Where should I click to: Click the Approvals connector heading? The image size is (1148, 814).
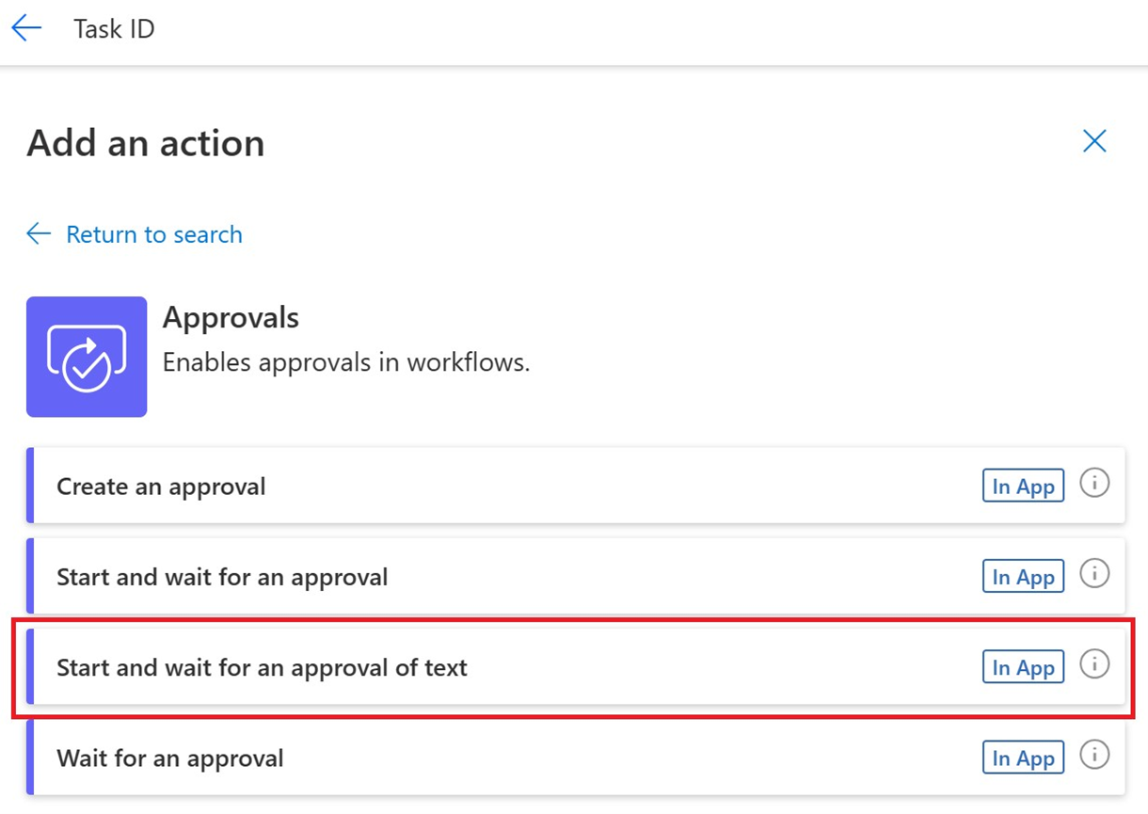pos(231,318)
